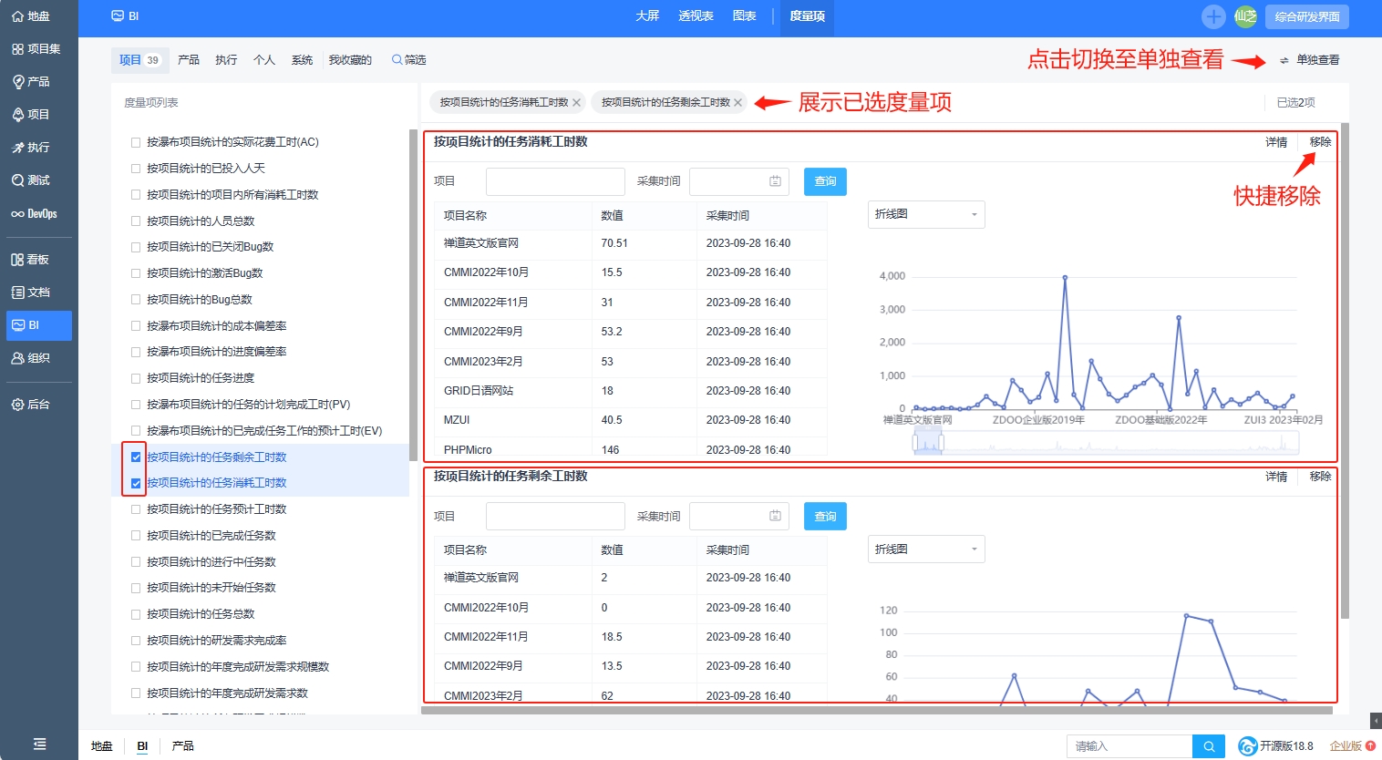Switch to the 透视表 tab
The height and width of the screenshot is (760, 1382).
coord(696,16)
